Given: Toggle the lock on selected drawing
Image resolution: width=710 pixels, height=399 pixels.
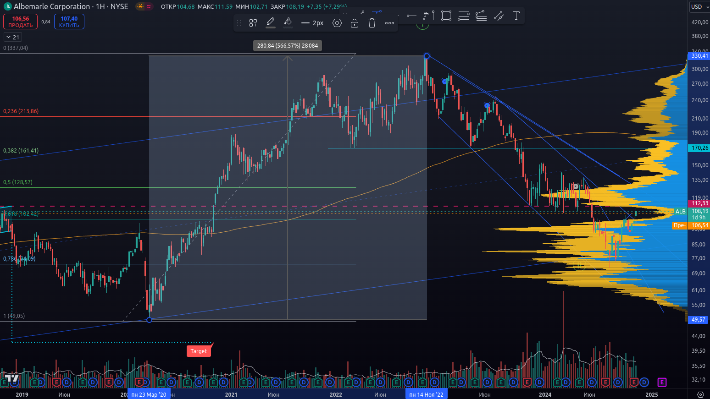Looking at the screenshot, I should 355,23.
